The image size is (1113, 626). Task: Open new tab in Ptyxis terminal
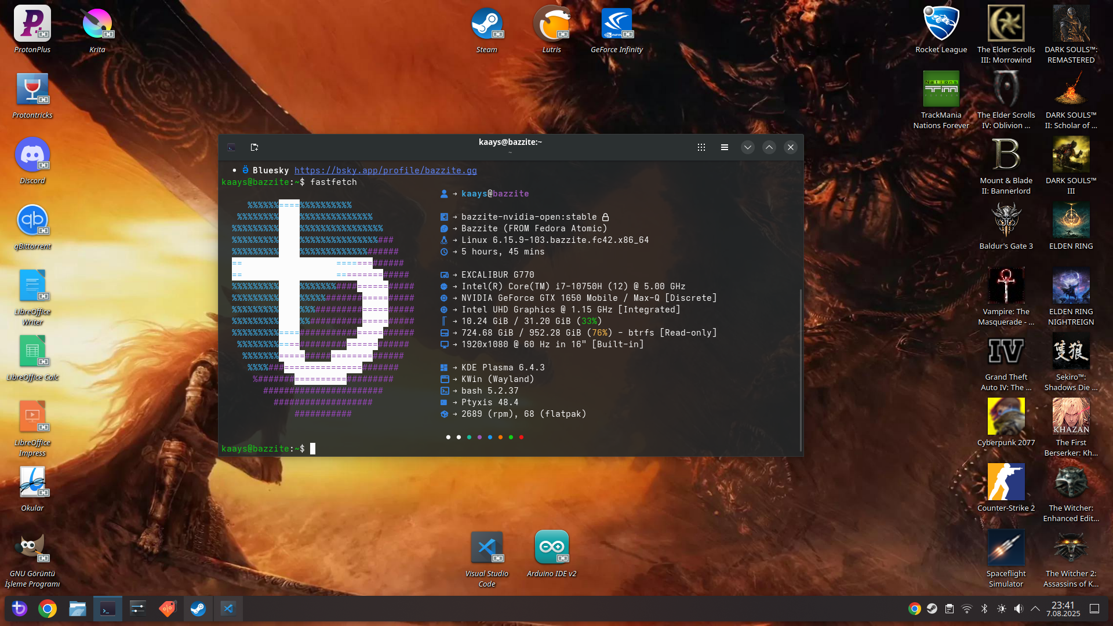254,147
